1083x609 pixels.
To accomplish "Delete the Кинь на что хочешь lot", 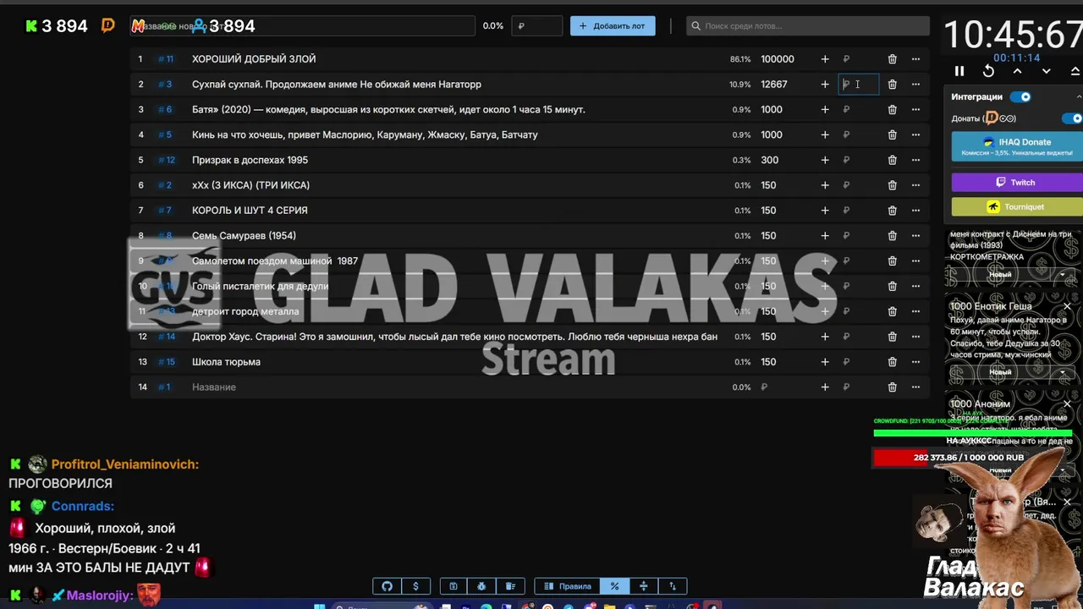I will click(892, 134).
